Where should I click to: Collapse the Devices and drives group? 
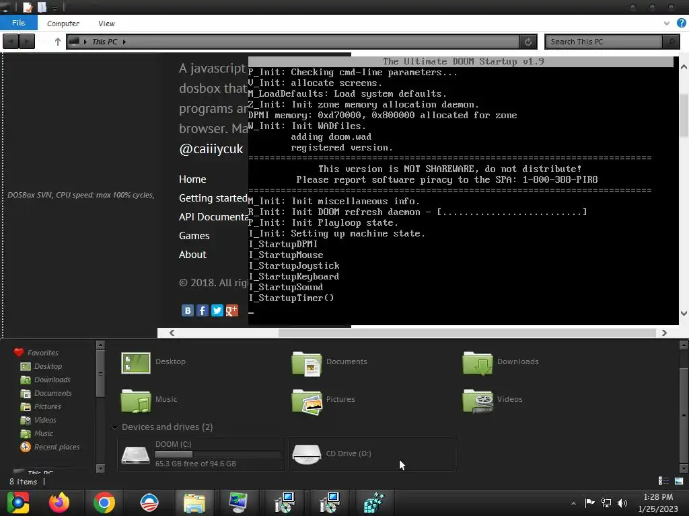point(114,427)
